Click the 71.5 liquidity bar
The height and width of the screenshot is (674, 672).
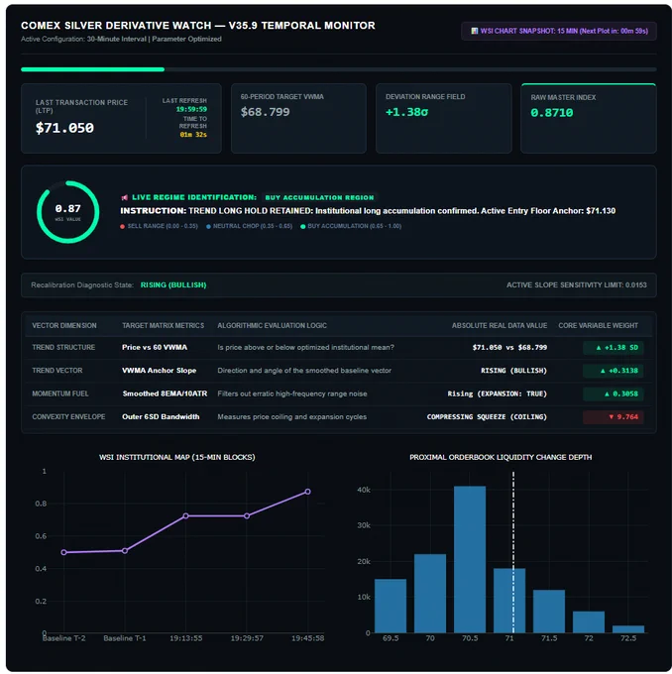549,612
